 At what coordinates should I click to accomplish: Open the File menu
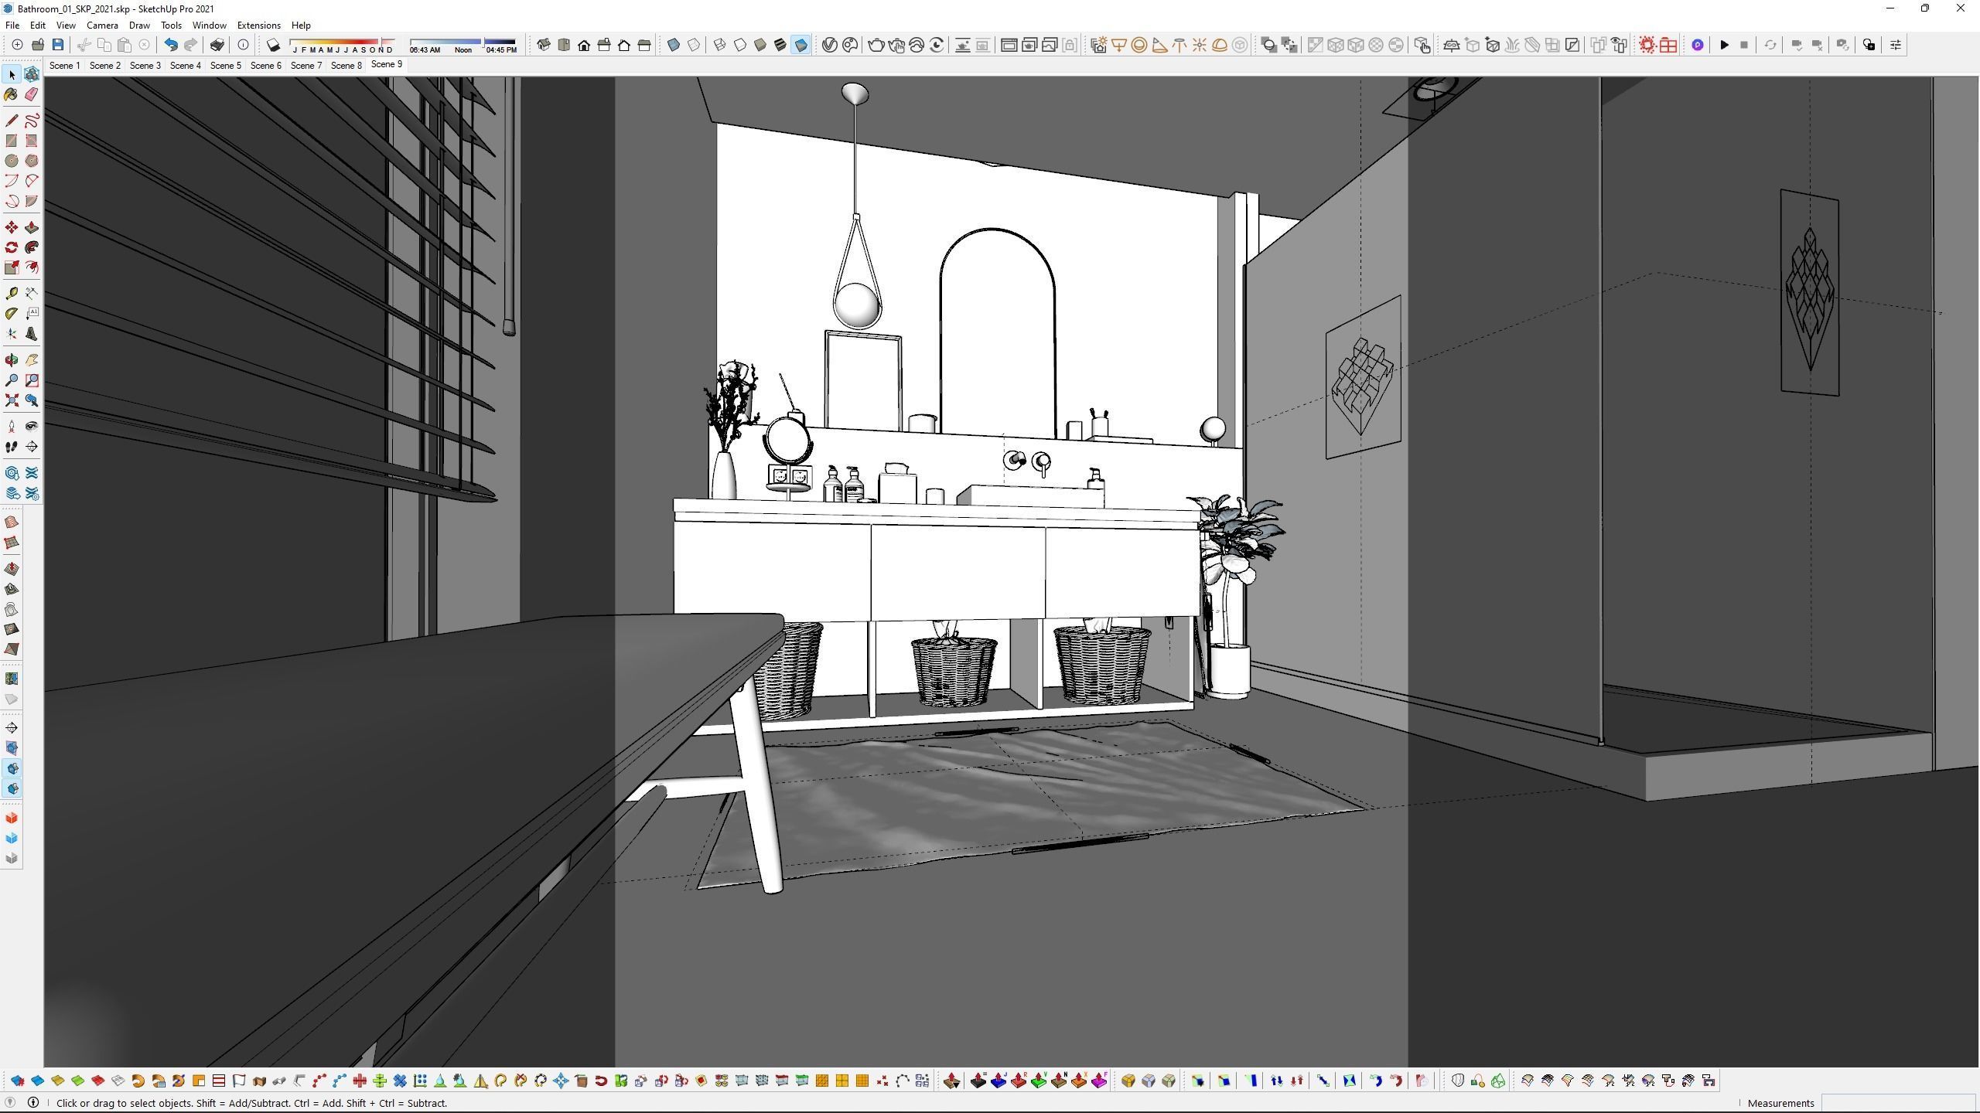pyautogui.click(x=12, y=26)
